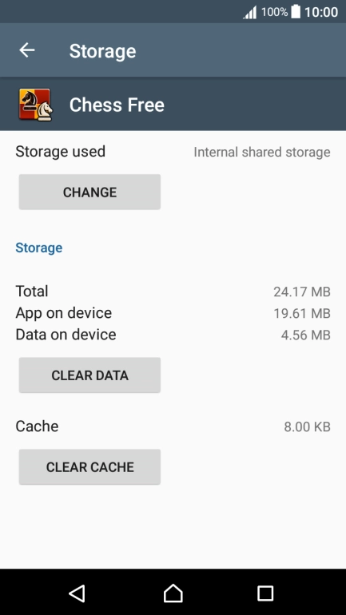The height and width of the screenshot is (615, 346).
Task: Click the CHANGE storage location button
Action: coord(89,192)
